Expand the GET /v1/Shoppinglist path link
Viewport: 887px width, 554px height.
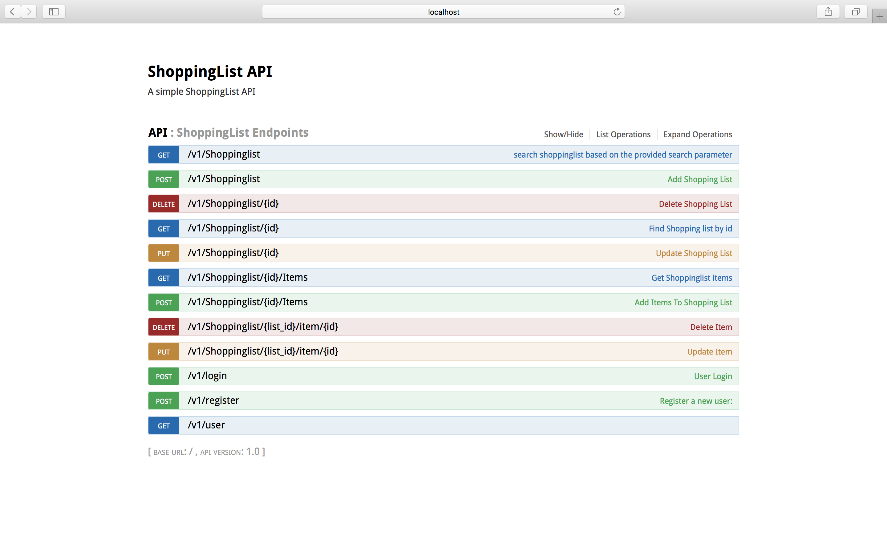point(224,154)
